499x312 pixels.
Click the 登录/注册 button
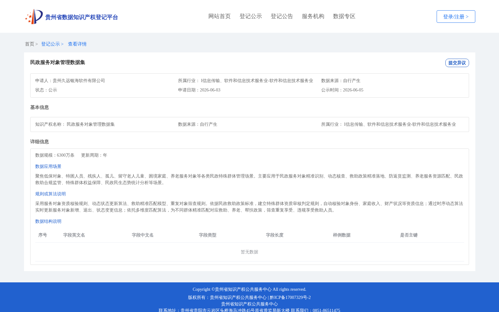456,17
